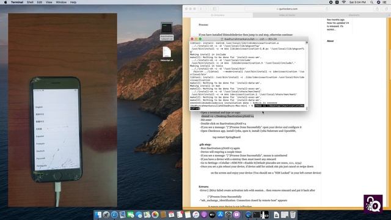Open Maps from the Dock
This screenshot has height=220, width=391.
tap(147, 215)
